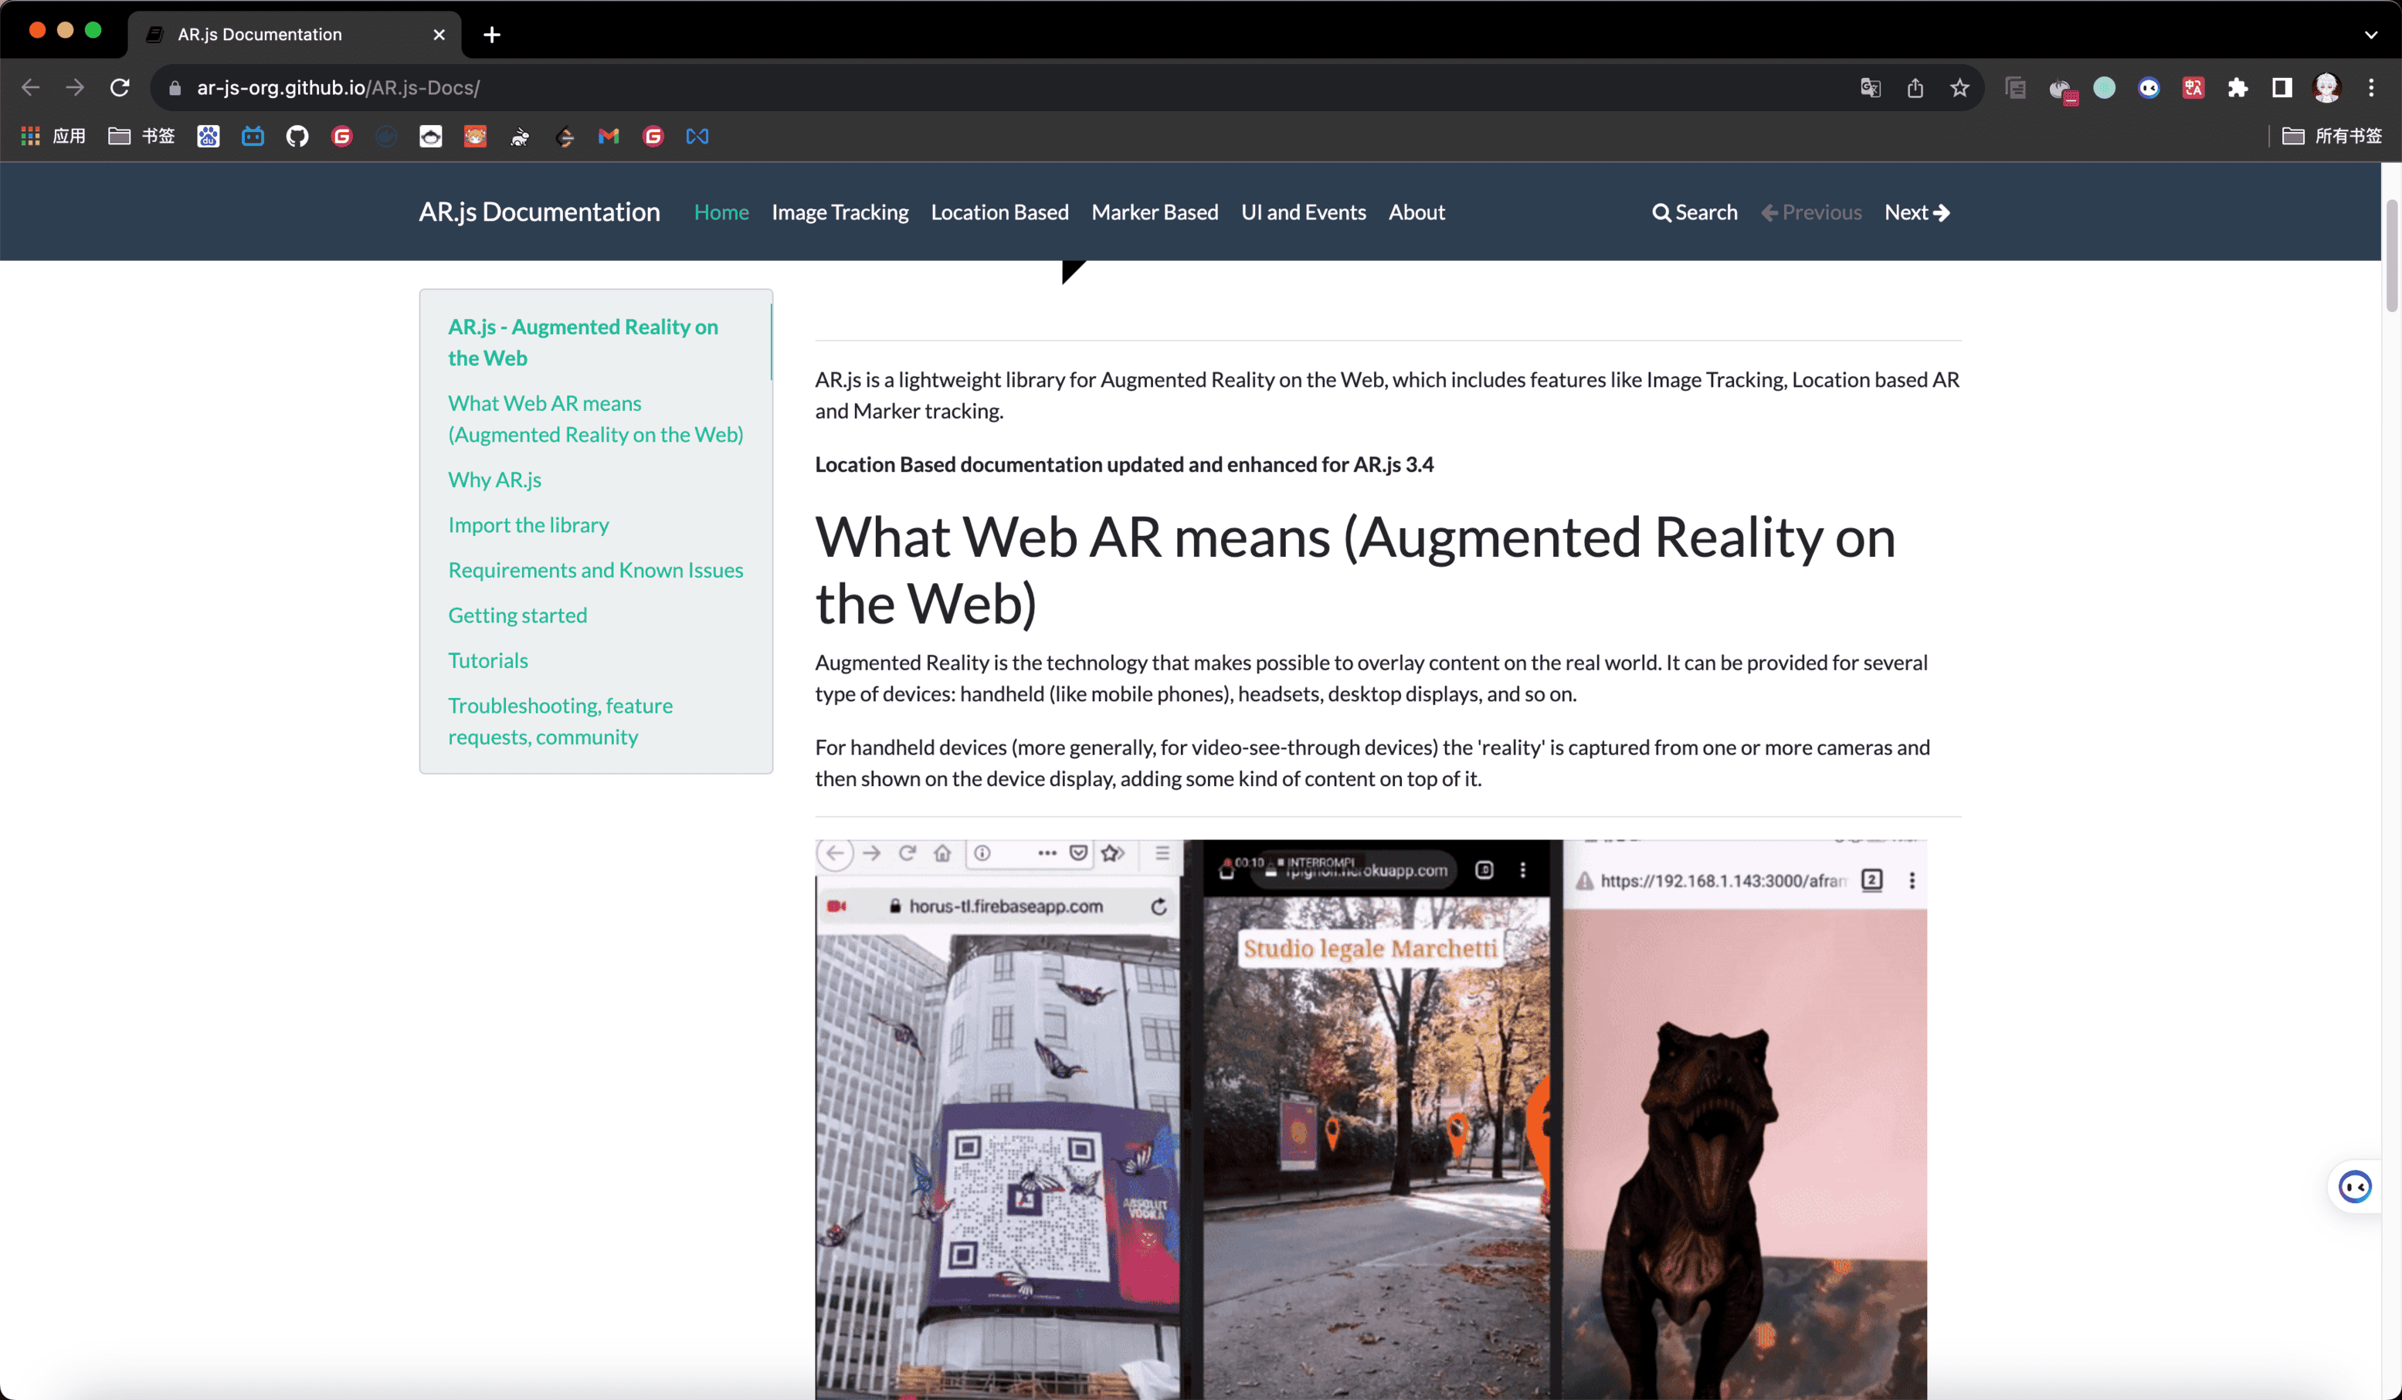Open the 所有书签 bookmarks folder
Image resolution: width=2402 pixels, height=1400 pixels.
click(2332, 136)
